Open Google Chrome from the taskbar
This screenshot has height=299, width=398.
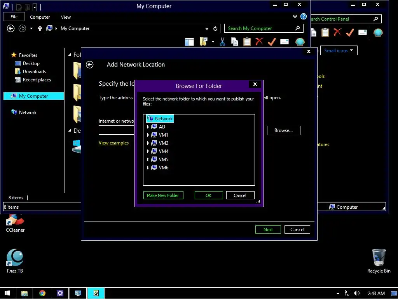pos(42,293)
